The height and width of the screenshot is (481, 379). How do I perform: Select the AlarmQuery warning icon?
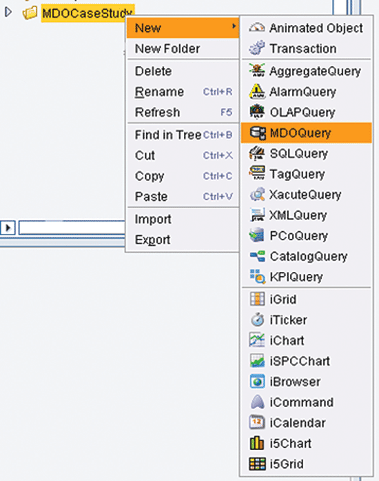point(257,92)
